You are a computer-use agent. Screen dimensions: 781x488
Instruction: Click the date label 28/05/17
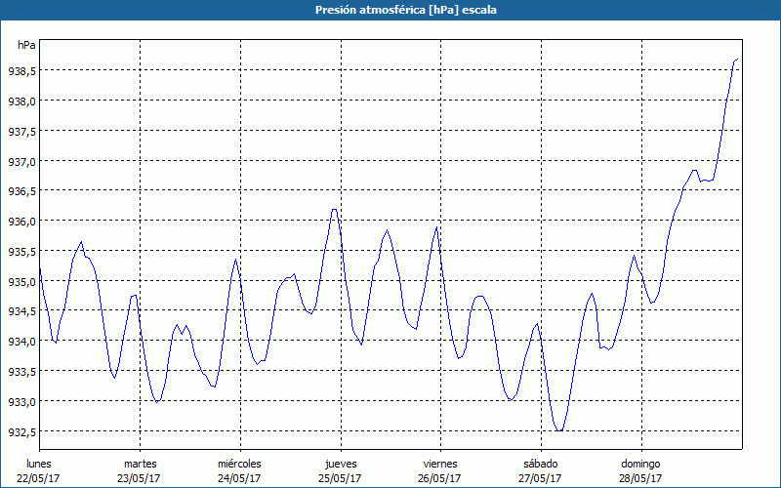pyautogui.click(x=640, y=478)
